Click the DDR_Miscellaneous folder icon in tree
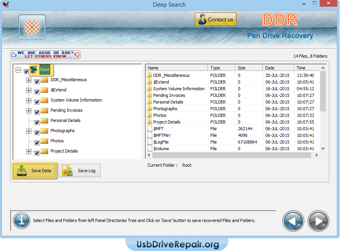Image resolution: width=340 pixels, height=251 pixels. 44,80
